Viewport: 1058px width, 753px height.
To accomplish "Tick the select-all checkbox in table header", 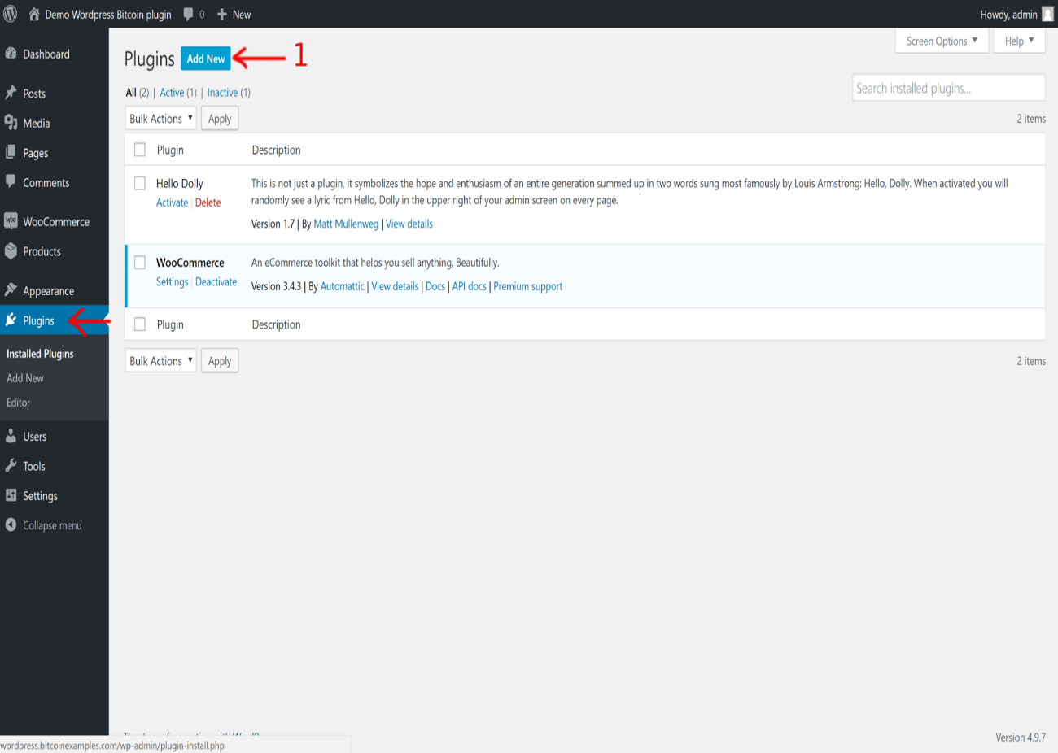I will (140, 150).
